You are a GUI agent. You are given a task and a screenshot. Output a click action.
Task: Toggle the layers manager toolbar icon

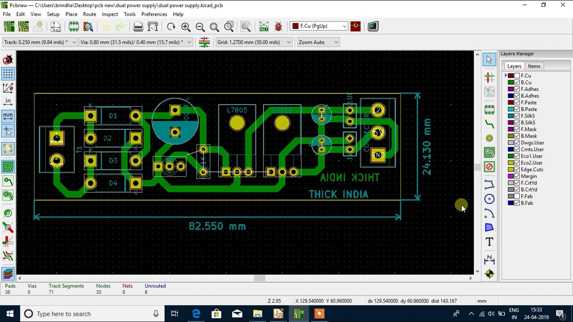[x=8, y=274]
